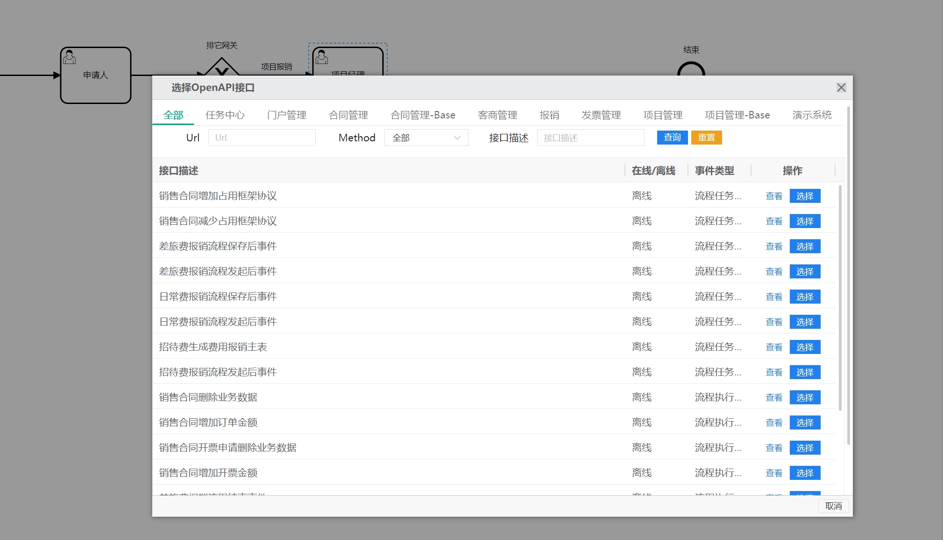Click 选择 for 招待费生成费用报销主表
Viewport: 943px width, 540px height.
click(x=804, y=347)
